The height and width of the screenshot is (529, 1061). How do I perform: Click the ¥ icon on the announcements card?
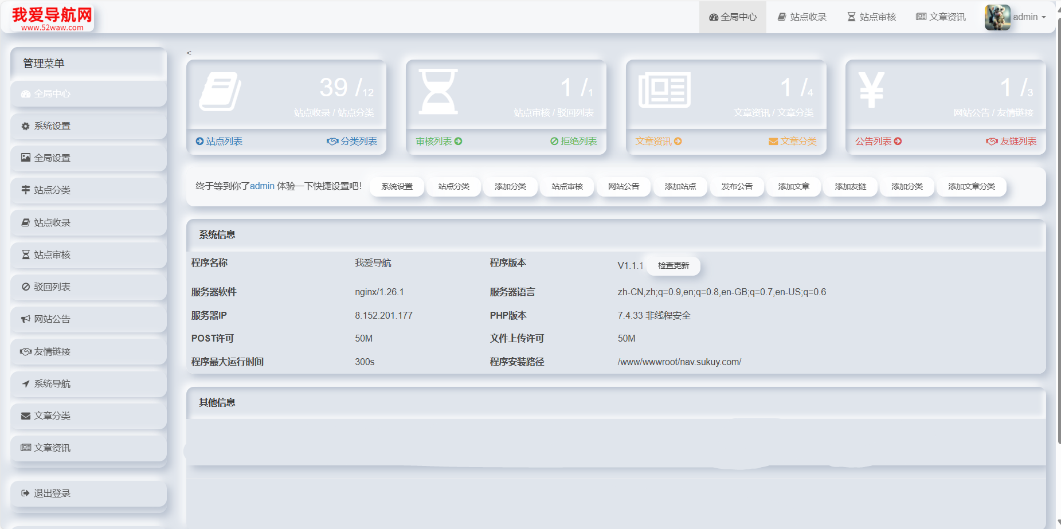coord(872,89)
